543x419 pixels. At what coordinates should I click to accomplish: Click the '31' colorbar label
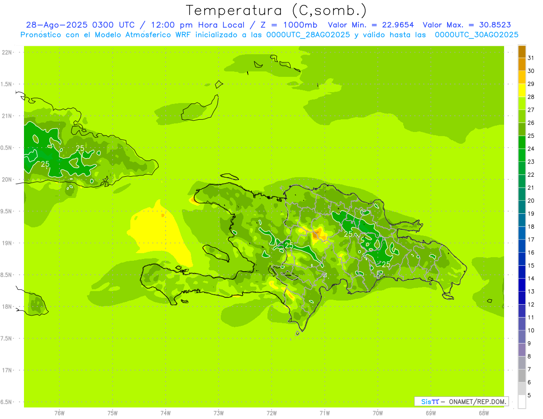coord(531,58)
